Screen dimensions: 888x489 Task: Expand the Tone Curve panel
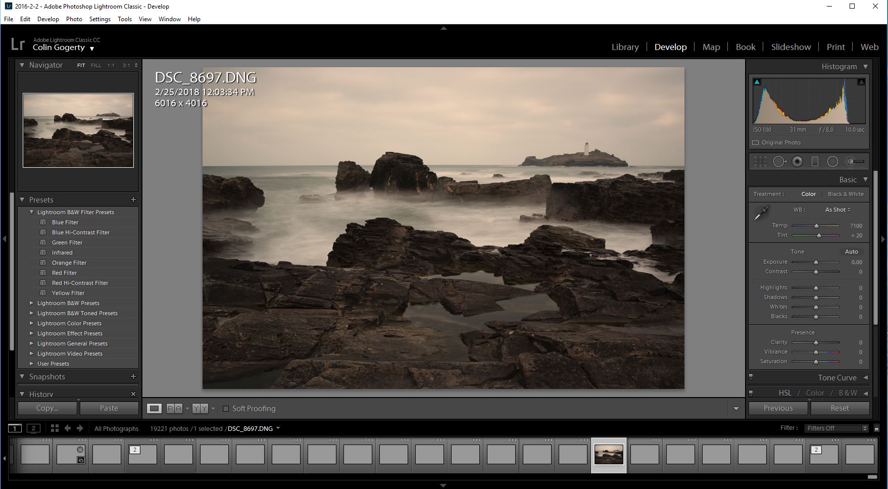[x=865, y=377]
